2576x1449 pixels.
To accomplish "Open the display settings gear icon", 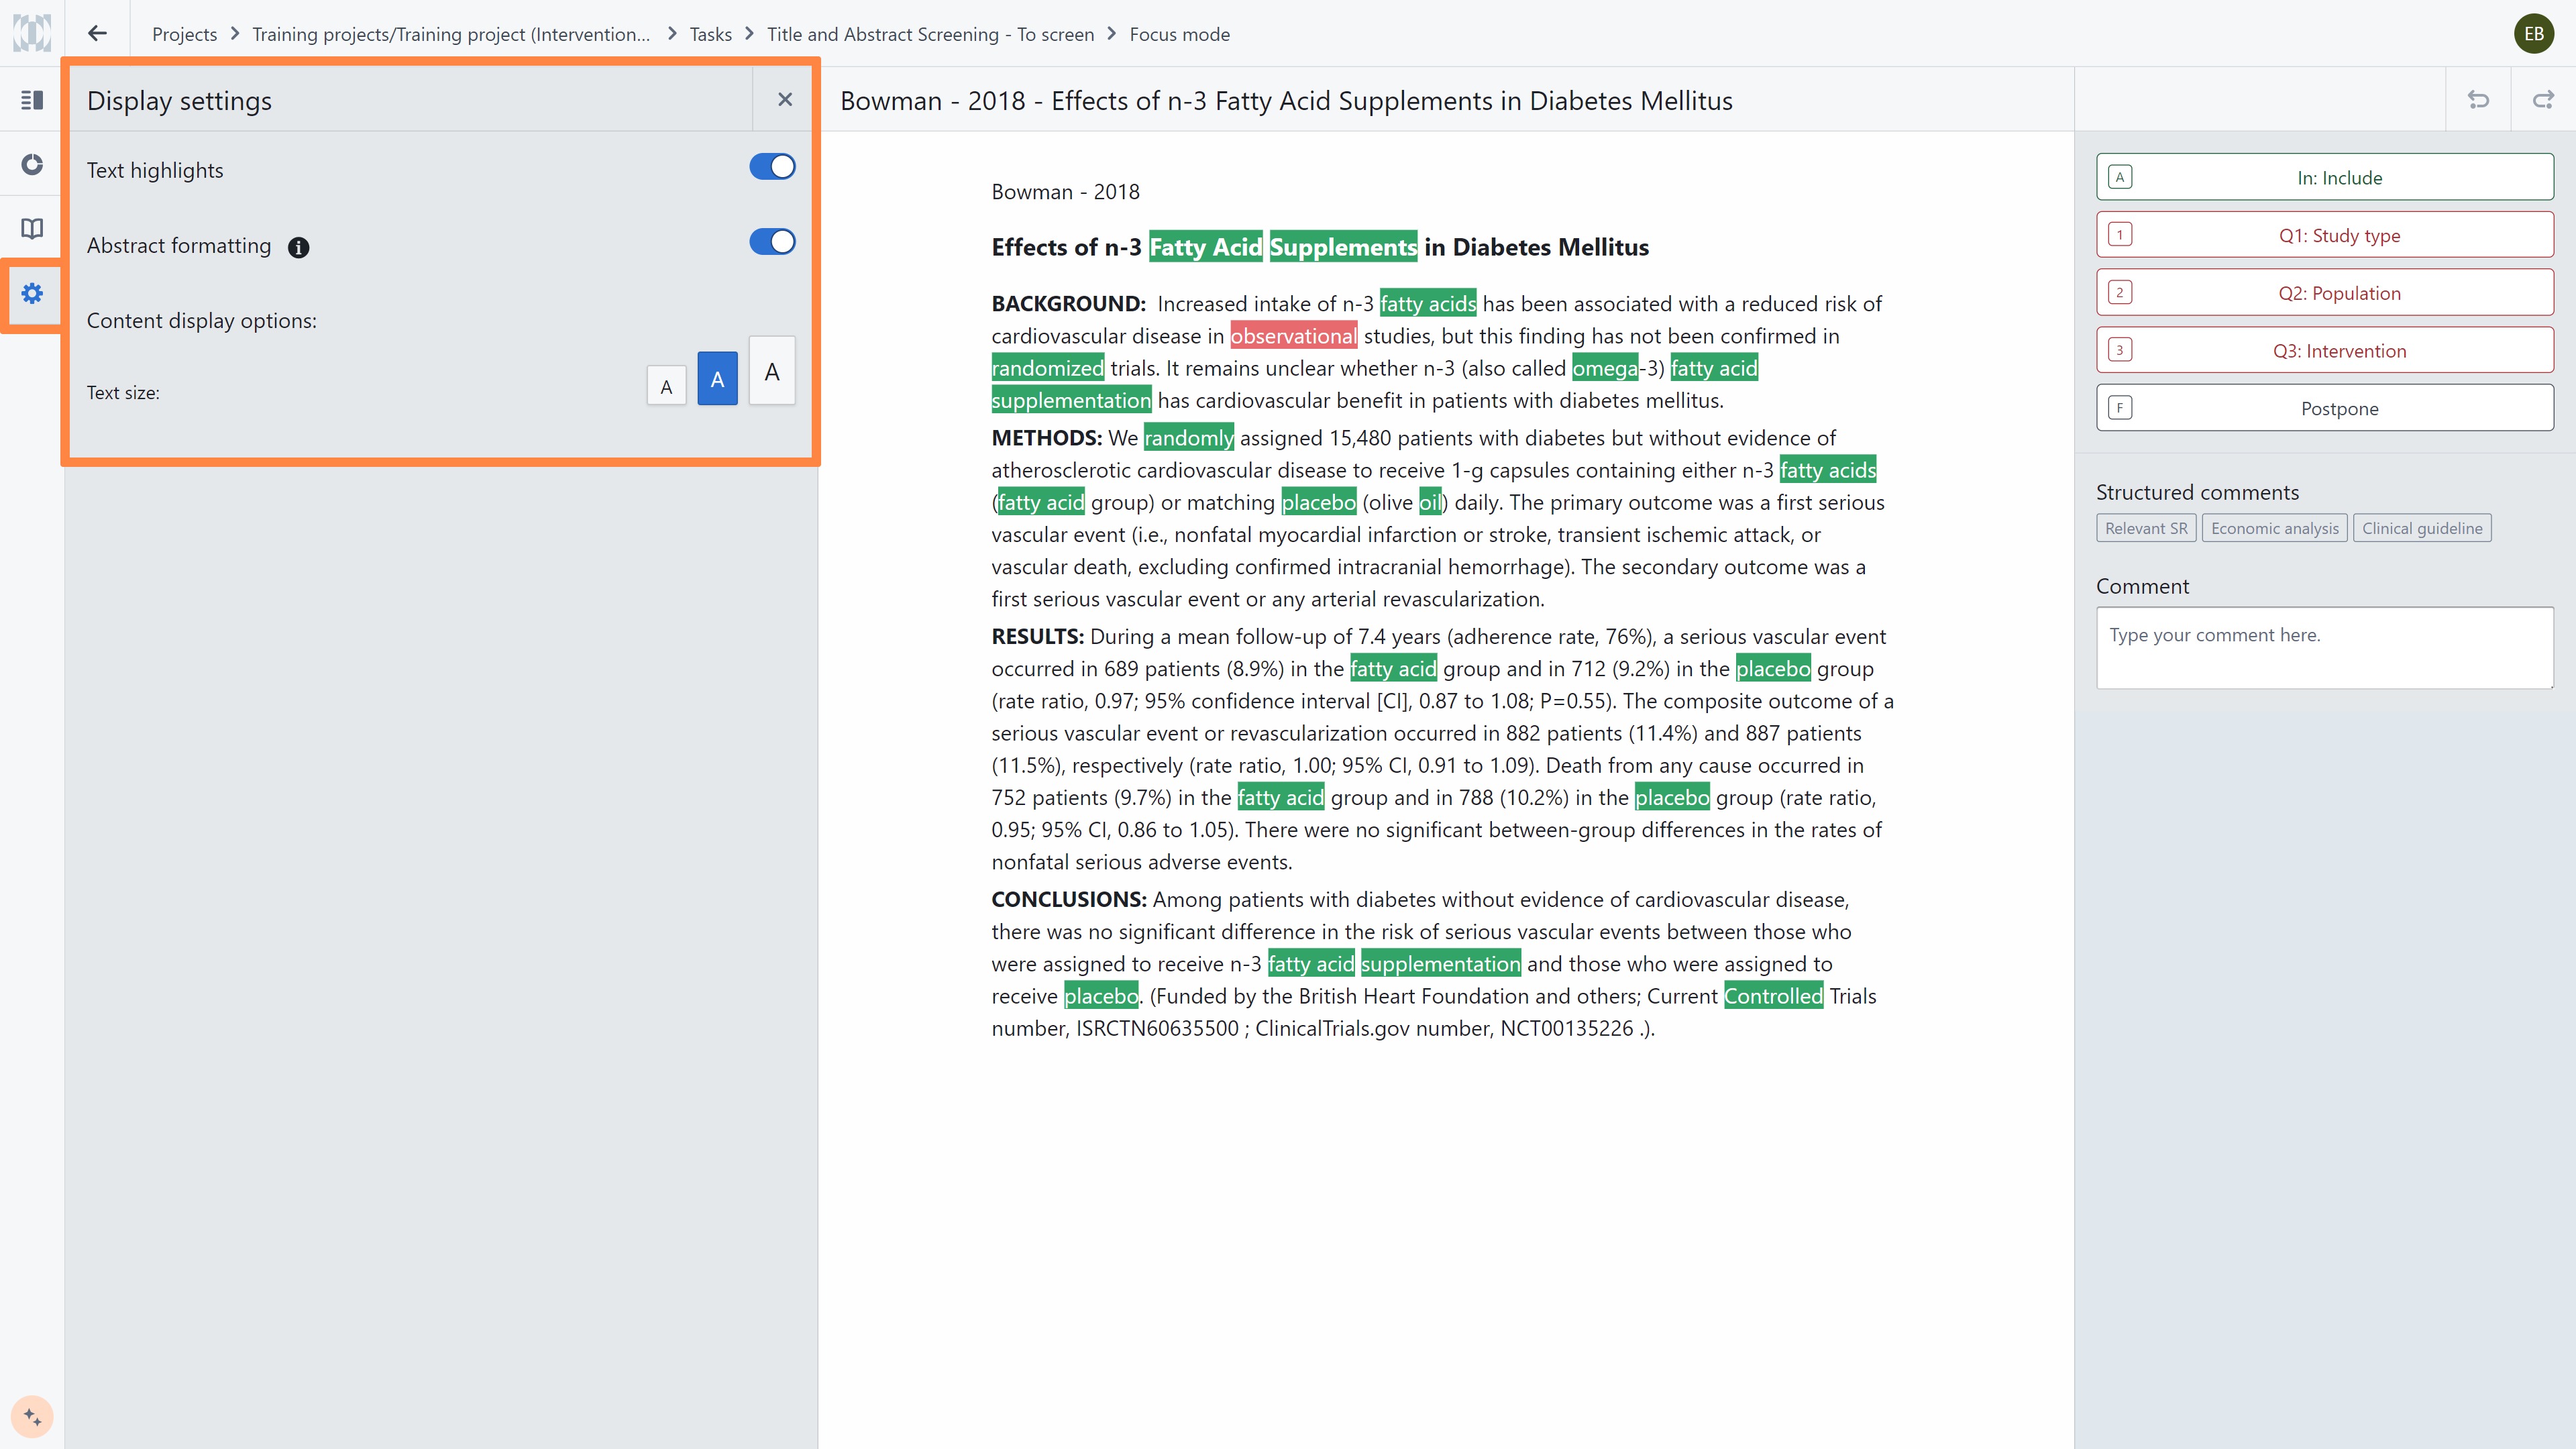I will [x=32, y=294].
